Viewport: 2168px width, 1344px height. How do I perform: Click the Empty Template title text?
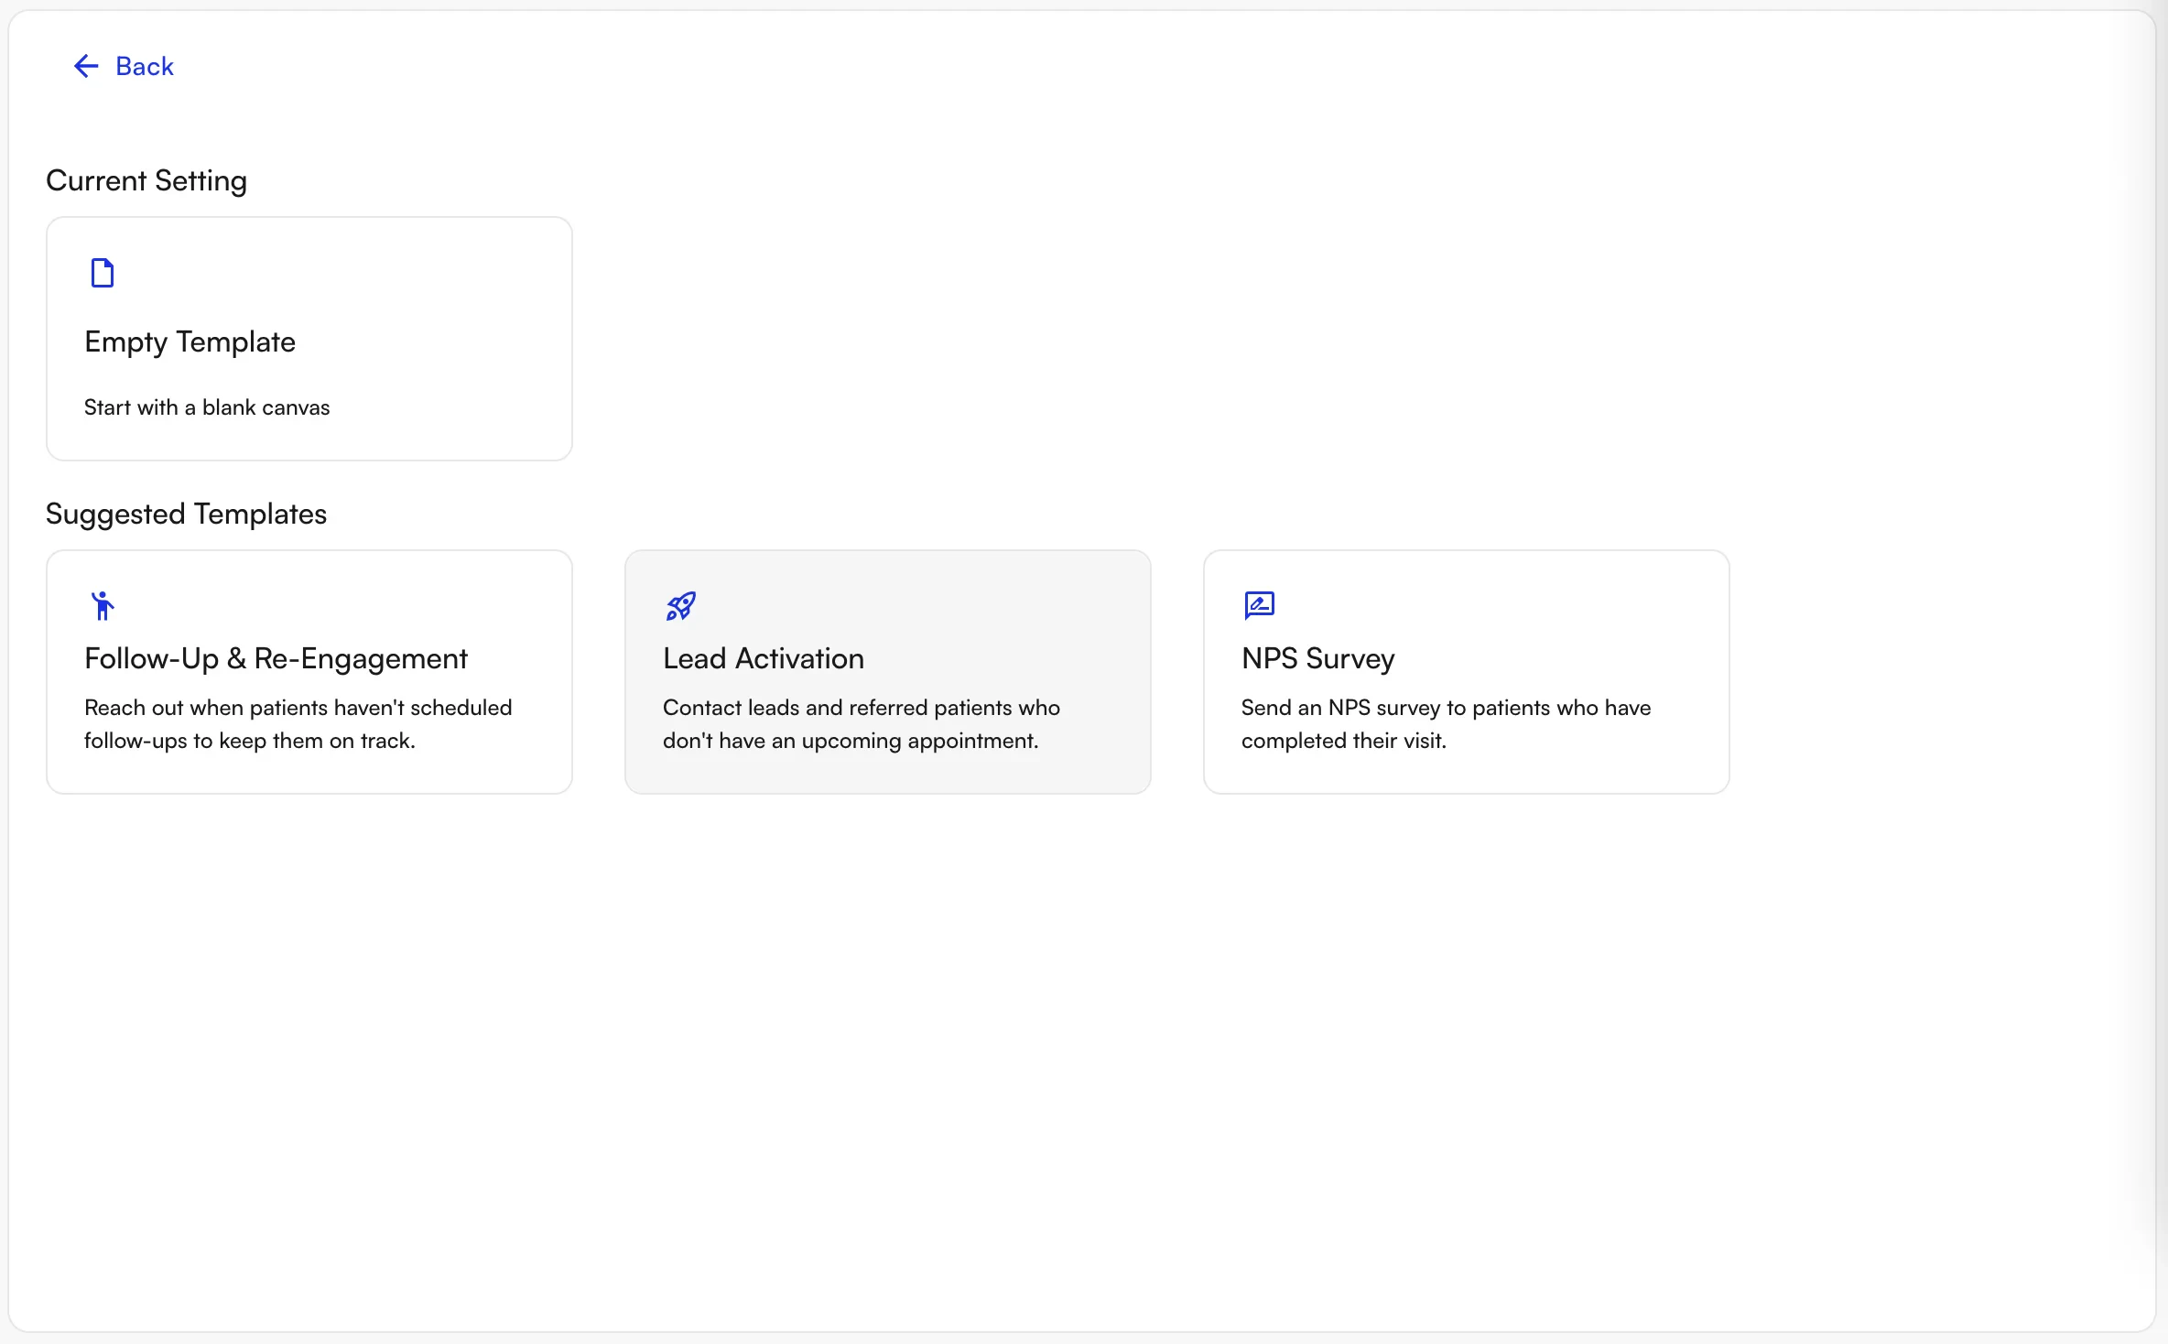tap(190, 341)
